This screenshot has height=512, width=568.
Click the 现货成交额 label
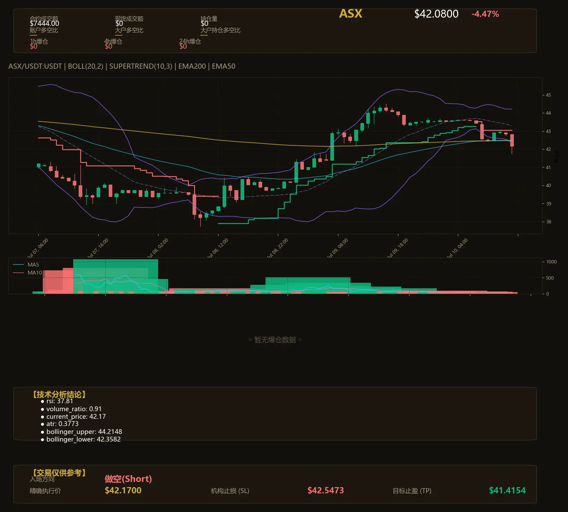[x=129, y=19]
